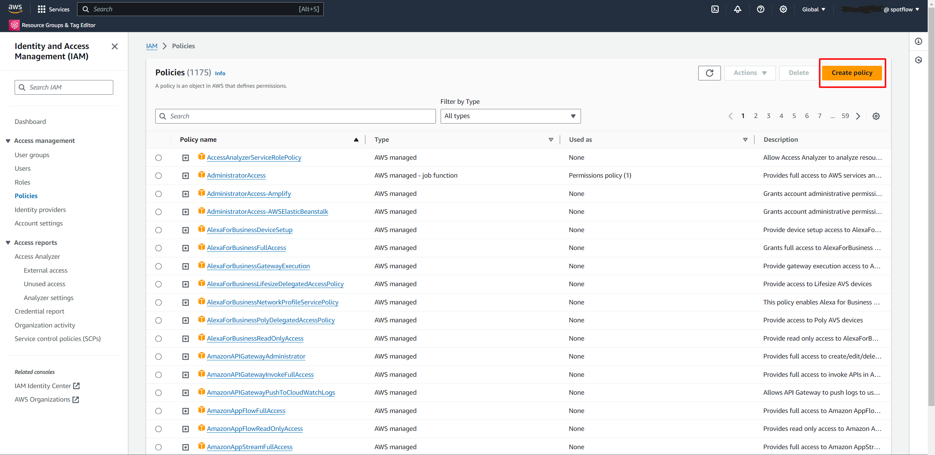Select the AlexaForBusinessFullAccess radio button
The image size is (935, 455).
(159, 248)
